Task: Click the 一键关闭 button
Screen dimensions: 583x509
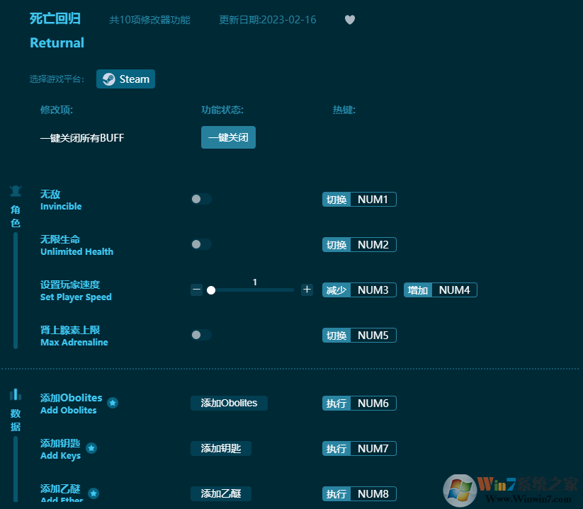Action: 228,137
